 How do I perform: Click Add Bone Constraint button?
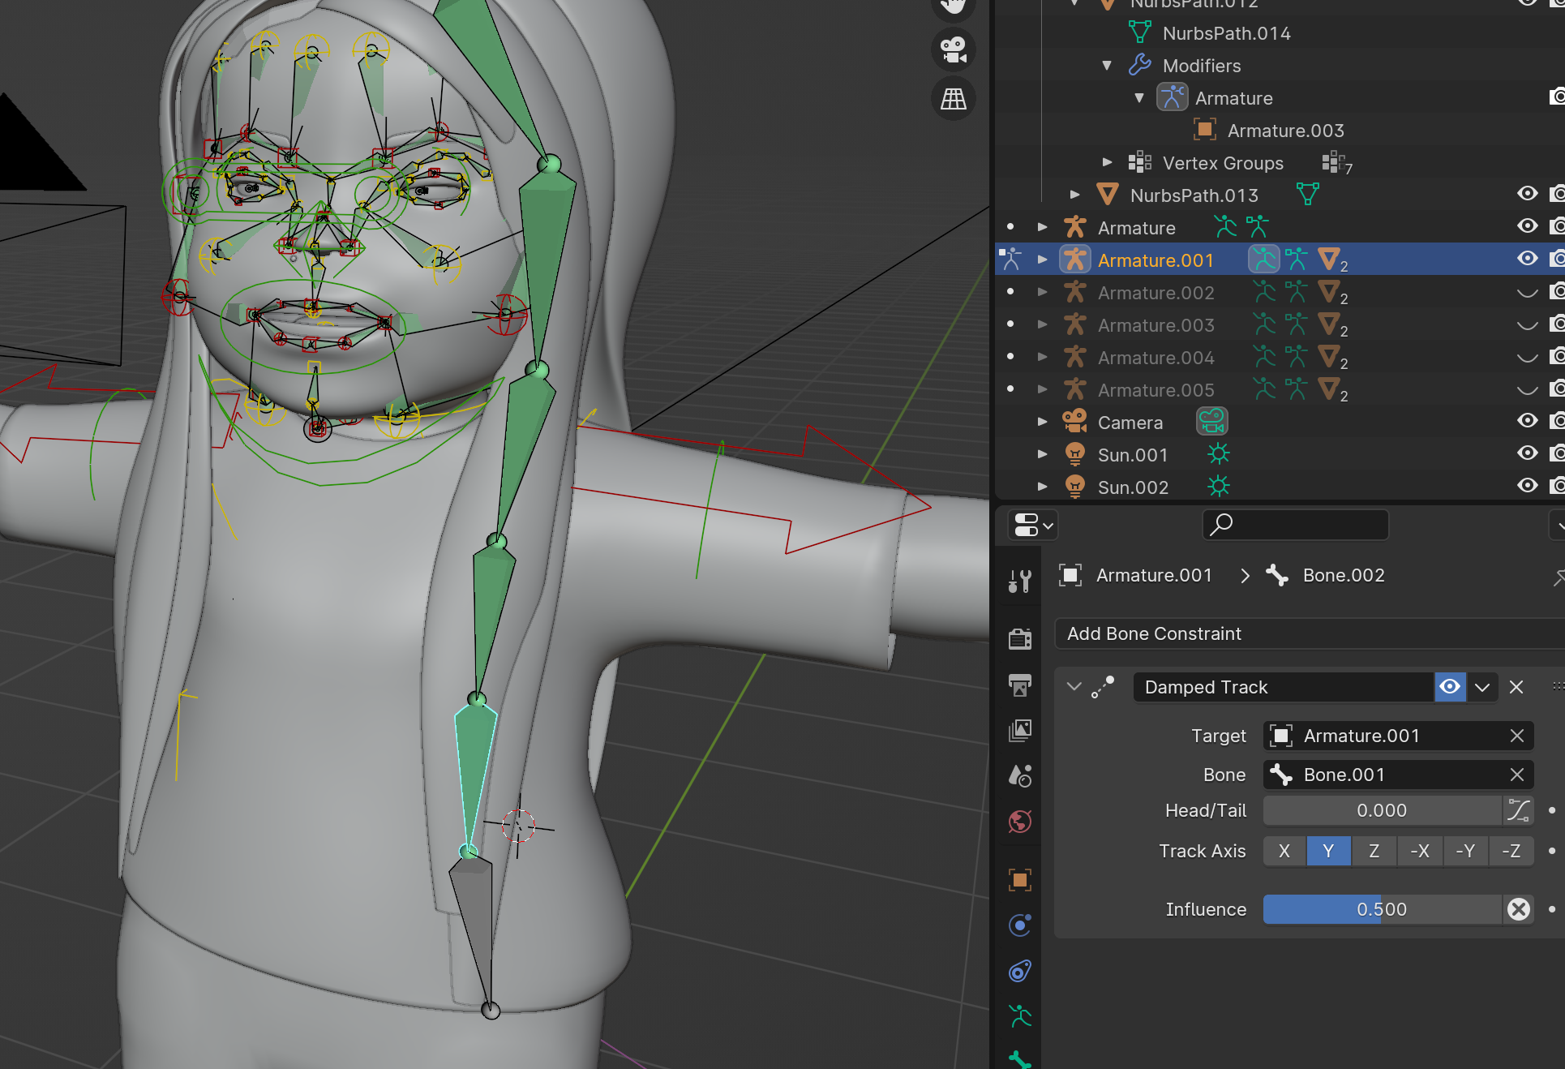point(1310,633)
